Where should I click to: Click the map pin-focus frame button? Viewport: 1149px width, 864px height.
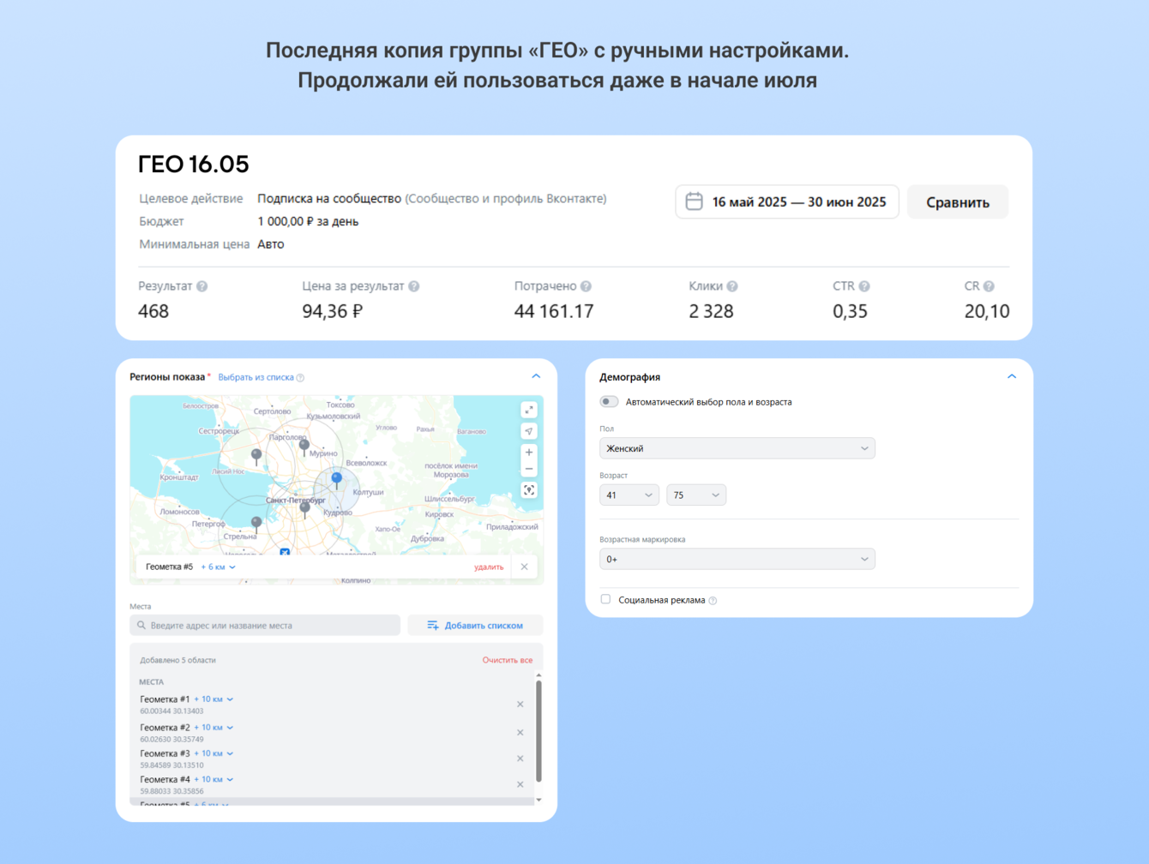(x=529, y=490)
